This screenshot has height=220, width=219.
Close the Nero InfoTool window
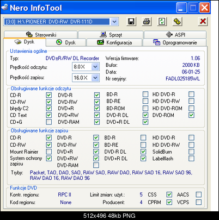[205, 8]
